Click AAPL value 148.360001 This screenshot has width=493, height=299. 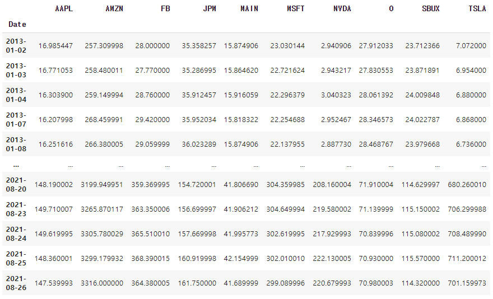53,259
